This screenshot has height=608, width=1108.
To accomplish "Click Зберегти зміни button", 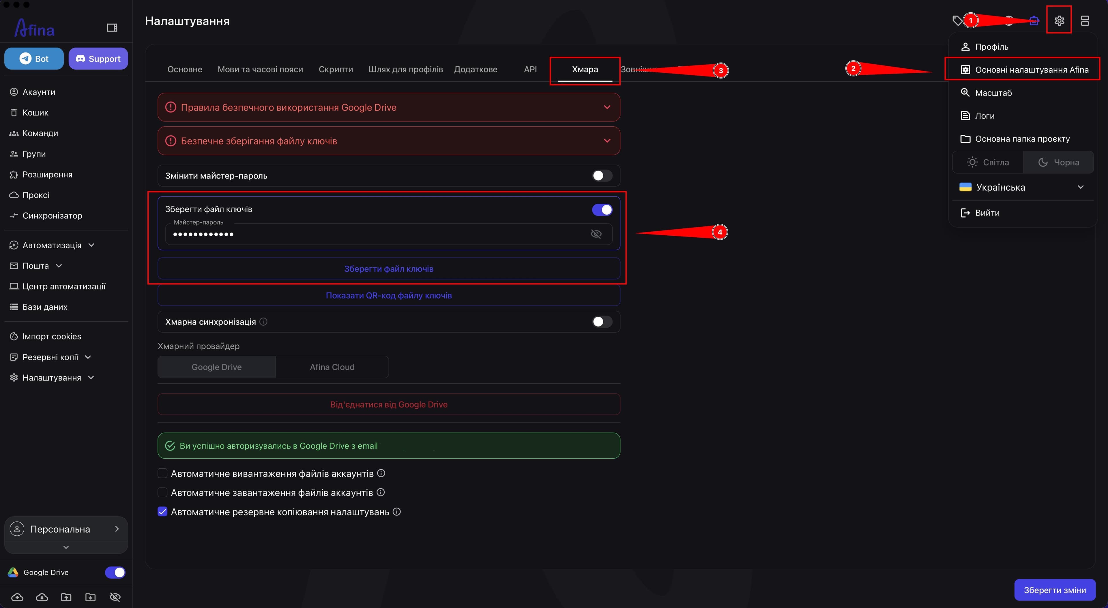I will point(1054,590).
